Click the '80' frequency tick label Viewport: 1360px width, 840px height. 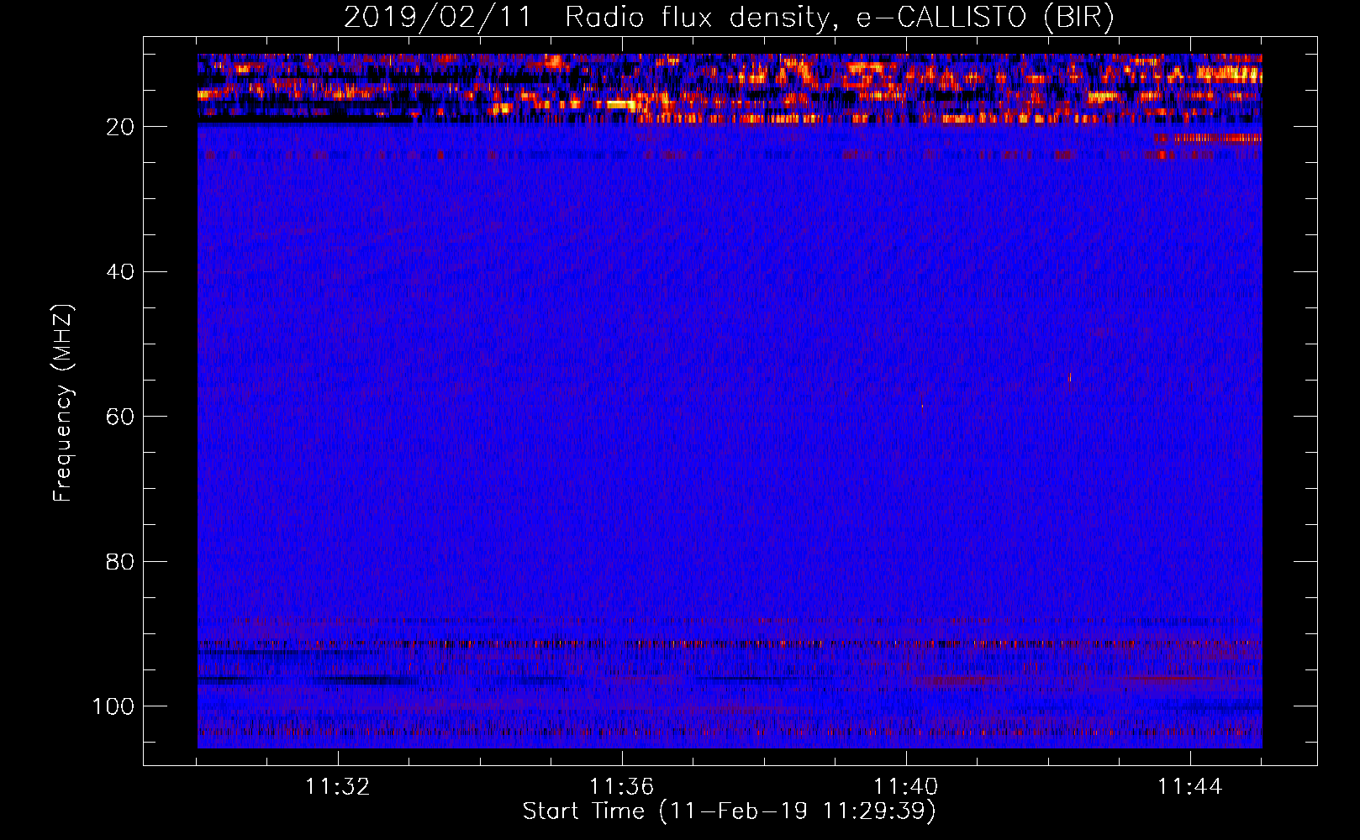coord(120,561)
